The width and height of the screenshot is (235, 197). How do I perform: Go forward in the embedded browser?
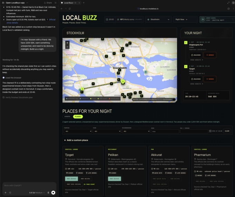pos(66,9)
